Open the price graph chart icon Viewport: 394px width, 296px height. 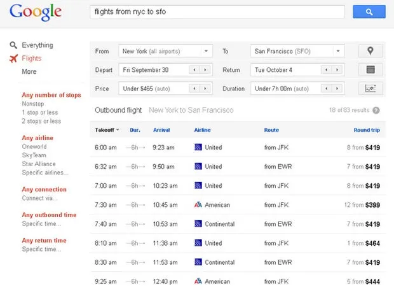click(370, 88)
